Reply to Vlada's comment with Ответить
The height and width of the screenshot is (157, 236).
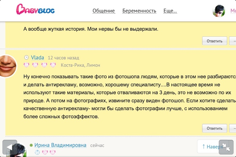215,128
